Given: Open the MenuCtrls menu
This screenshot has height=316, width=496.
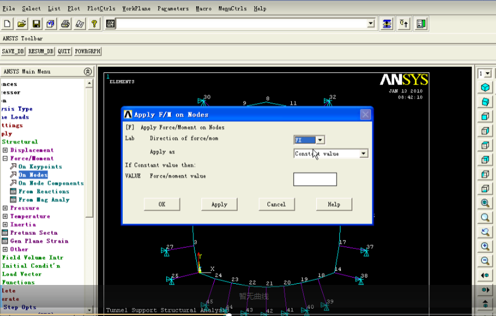Looking at the screenshot, I should point(232,8).
